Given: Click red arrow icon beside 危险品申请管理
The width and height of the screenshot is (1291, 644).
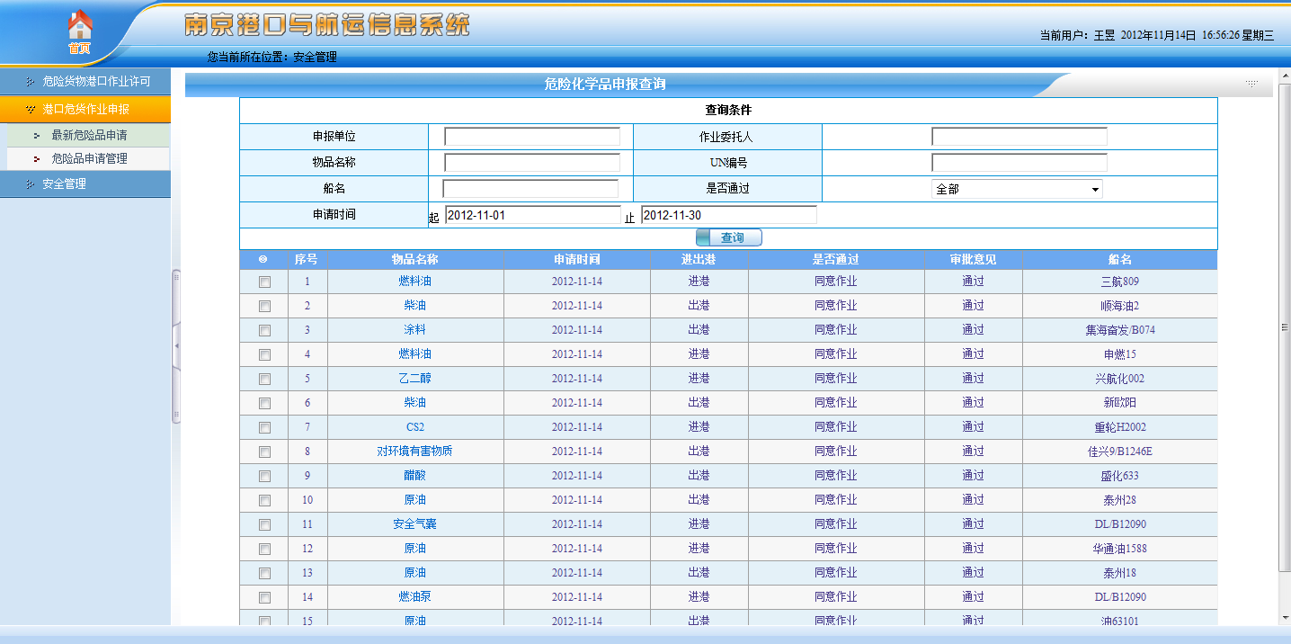Looking at the screenshot, I should click(37, 159).
